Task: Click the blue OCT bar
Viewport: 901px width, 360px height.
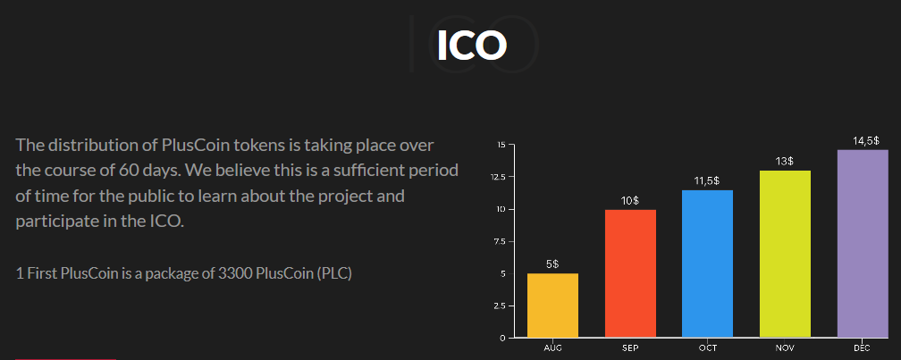Action: [707, 264]
